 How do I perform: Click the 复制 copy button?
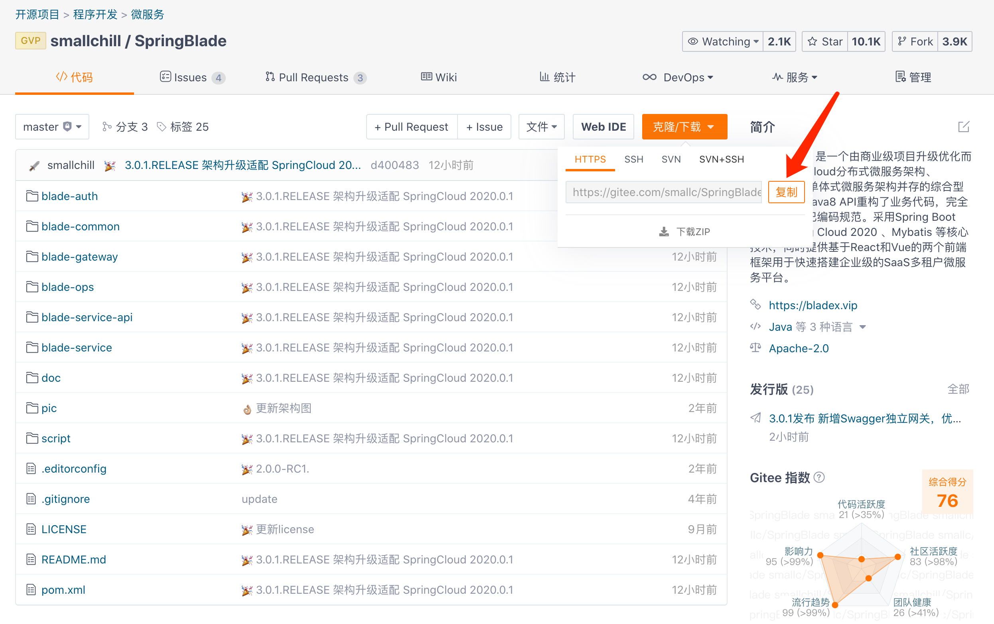pyautogui.click(x=786, y=192)
